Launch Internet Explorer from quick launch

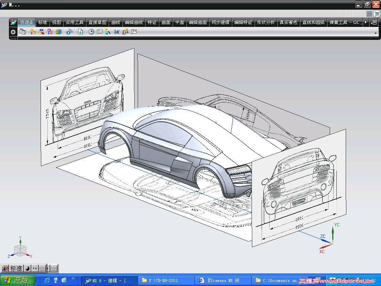tap(47, 280)
